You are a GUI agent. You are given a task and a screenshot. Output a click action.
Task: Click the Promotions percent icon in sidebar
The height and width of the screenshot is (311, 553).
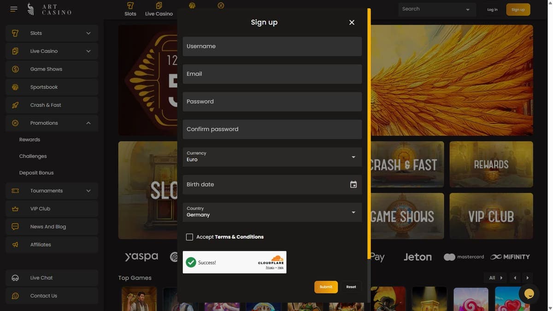click(x=15, y=123)
